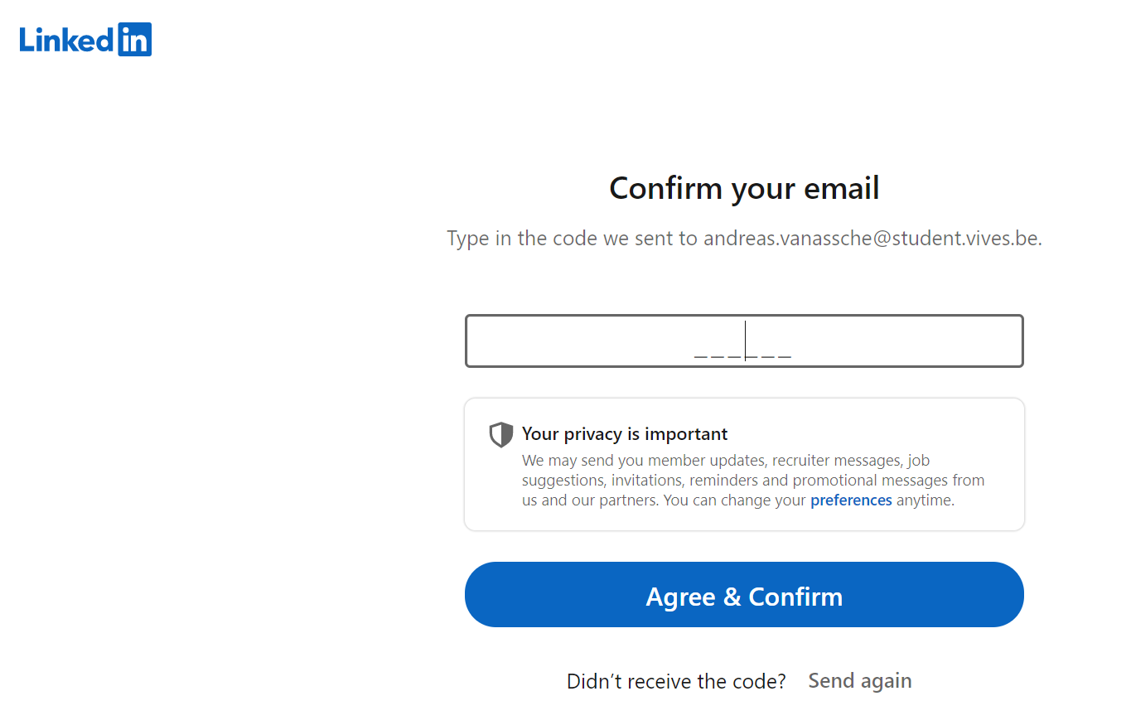Open the preferences link
This screenshot has width=1131, height=725.
(x=851, y=500)
